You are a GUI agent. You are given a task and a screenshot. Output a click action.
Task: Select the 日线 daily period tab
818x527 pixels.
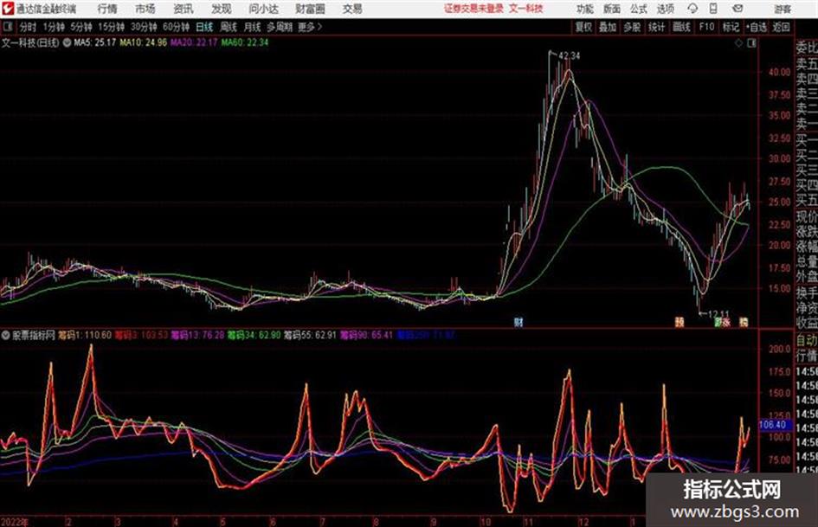[x=204, y=27]
